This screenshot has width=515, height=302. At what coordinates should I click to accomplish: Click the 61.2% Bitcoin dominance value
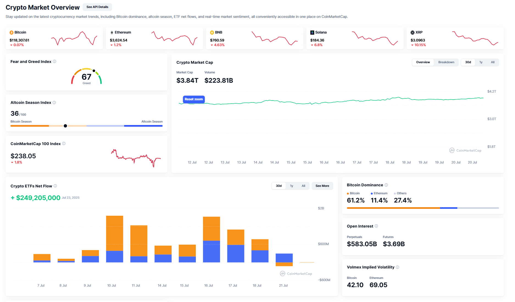356,200
